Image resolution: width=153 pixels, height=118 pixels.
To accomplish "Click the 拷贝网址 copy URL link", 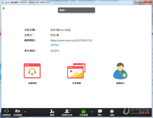I will point(55,45).
